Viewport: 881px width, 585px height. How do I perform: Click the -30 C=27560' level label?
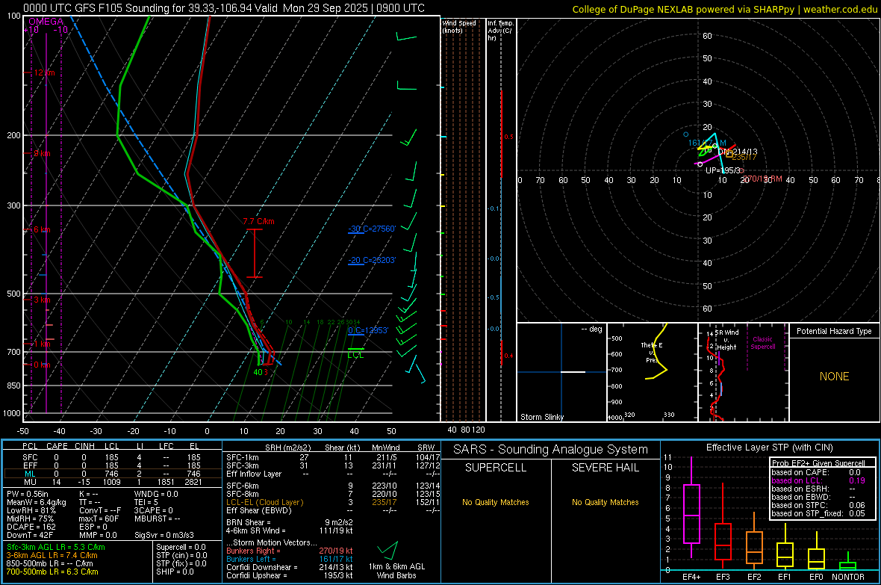372,229
